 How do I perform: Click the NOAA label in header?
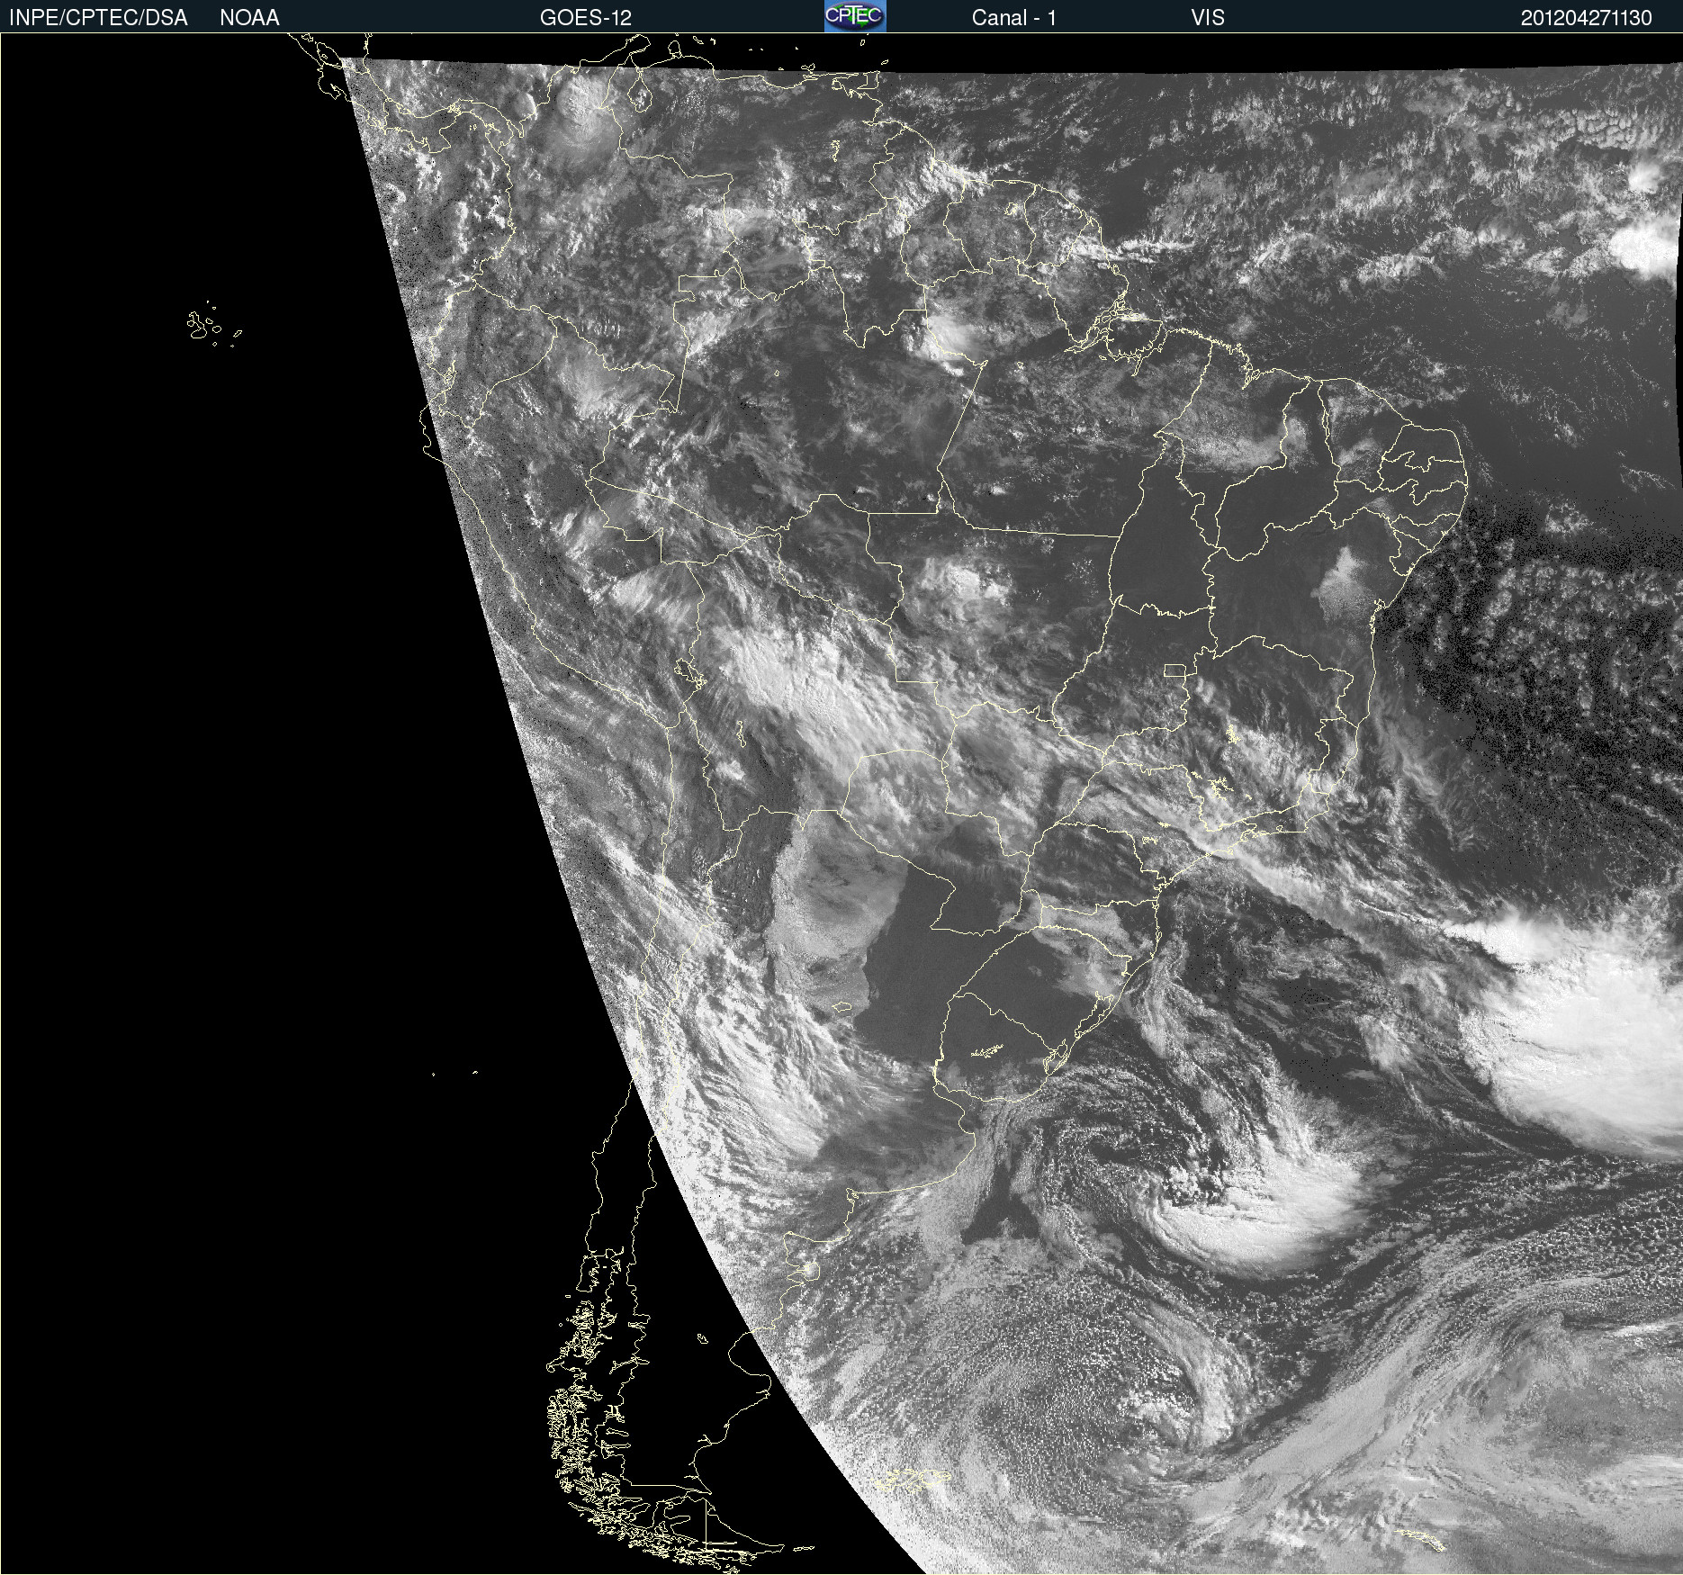pyautogui.click(x=249, y=18)
